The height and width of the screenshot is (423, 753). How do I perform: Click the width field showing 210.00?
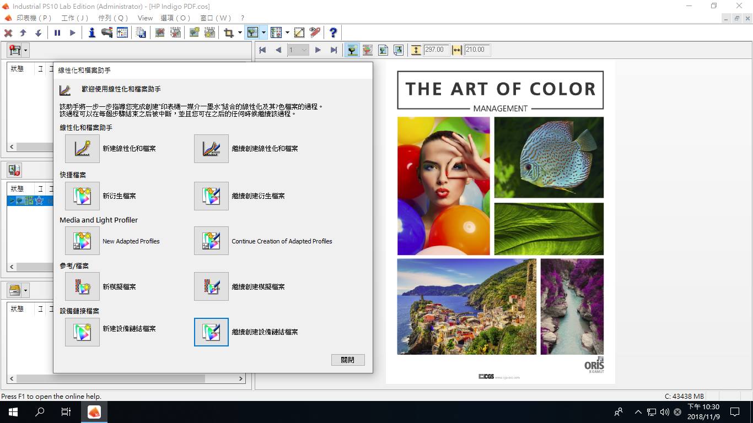point(477,50)
